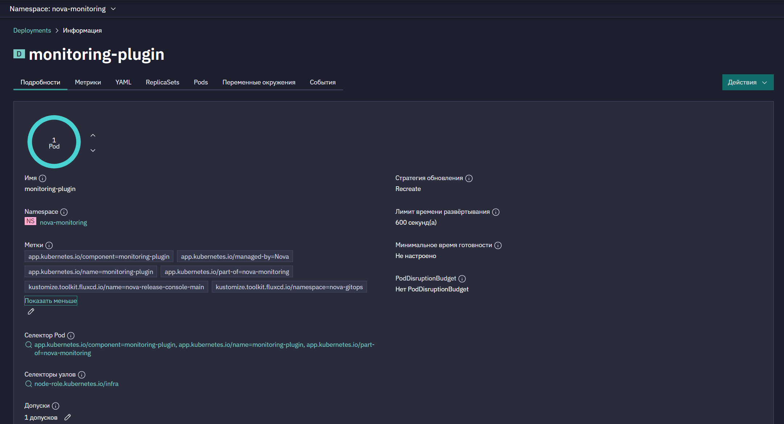Open the Namespace nova-monitoring dropdown
784x424 pixels.
63,9
